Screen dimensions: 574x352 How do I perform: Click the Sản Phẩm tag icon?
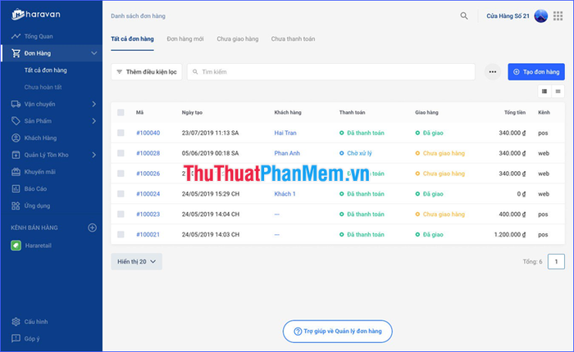16,121
